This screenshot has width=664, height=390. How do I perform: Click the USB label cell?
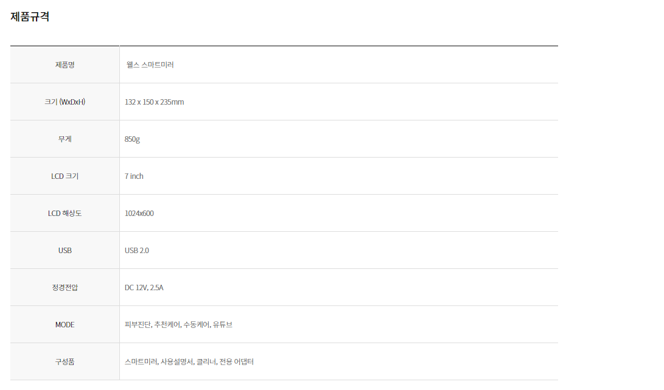click(65, 250)
